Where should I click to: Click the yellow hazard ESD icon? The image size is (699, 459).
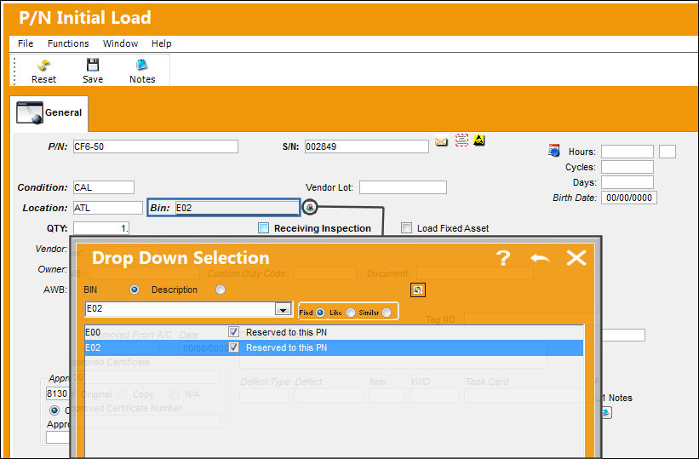(479, 140)
